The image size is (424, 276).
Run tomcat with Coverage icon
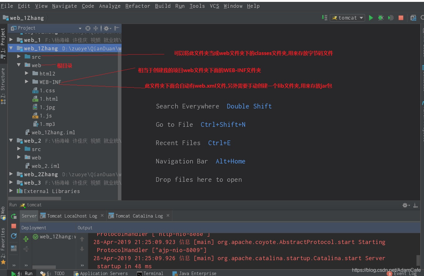click(x=391, y=18)
